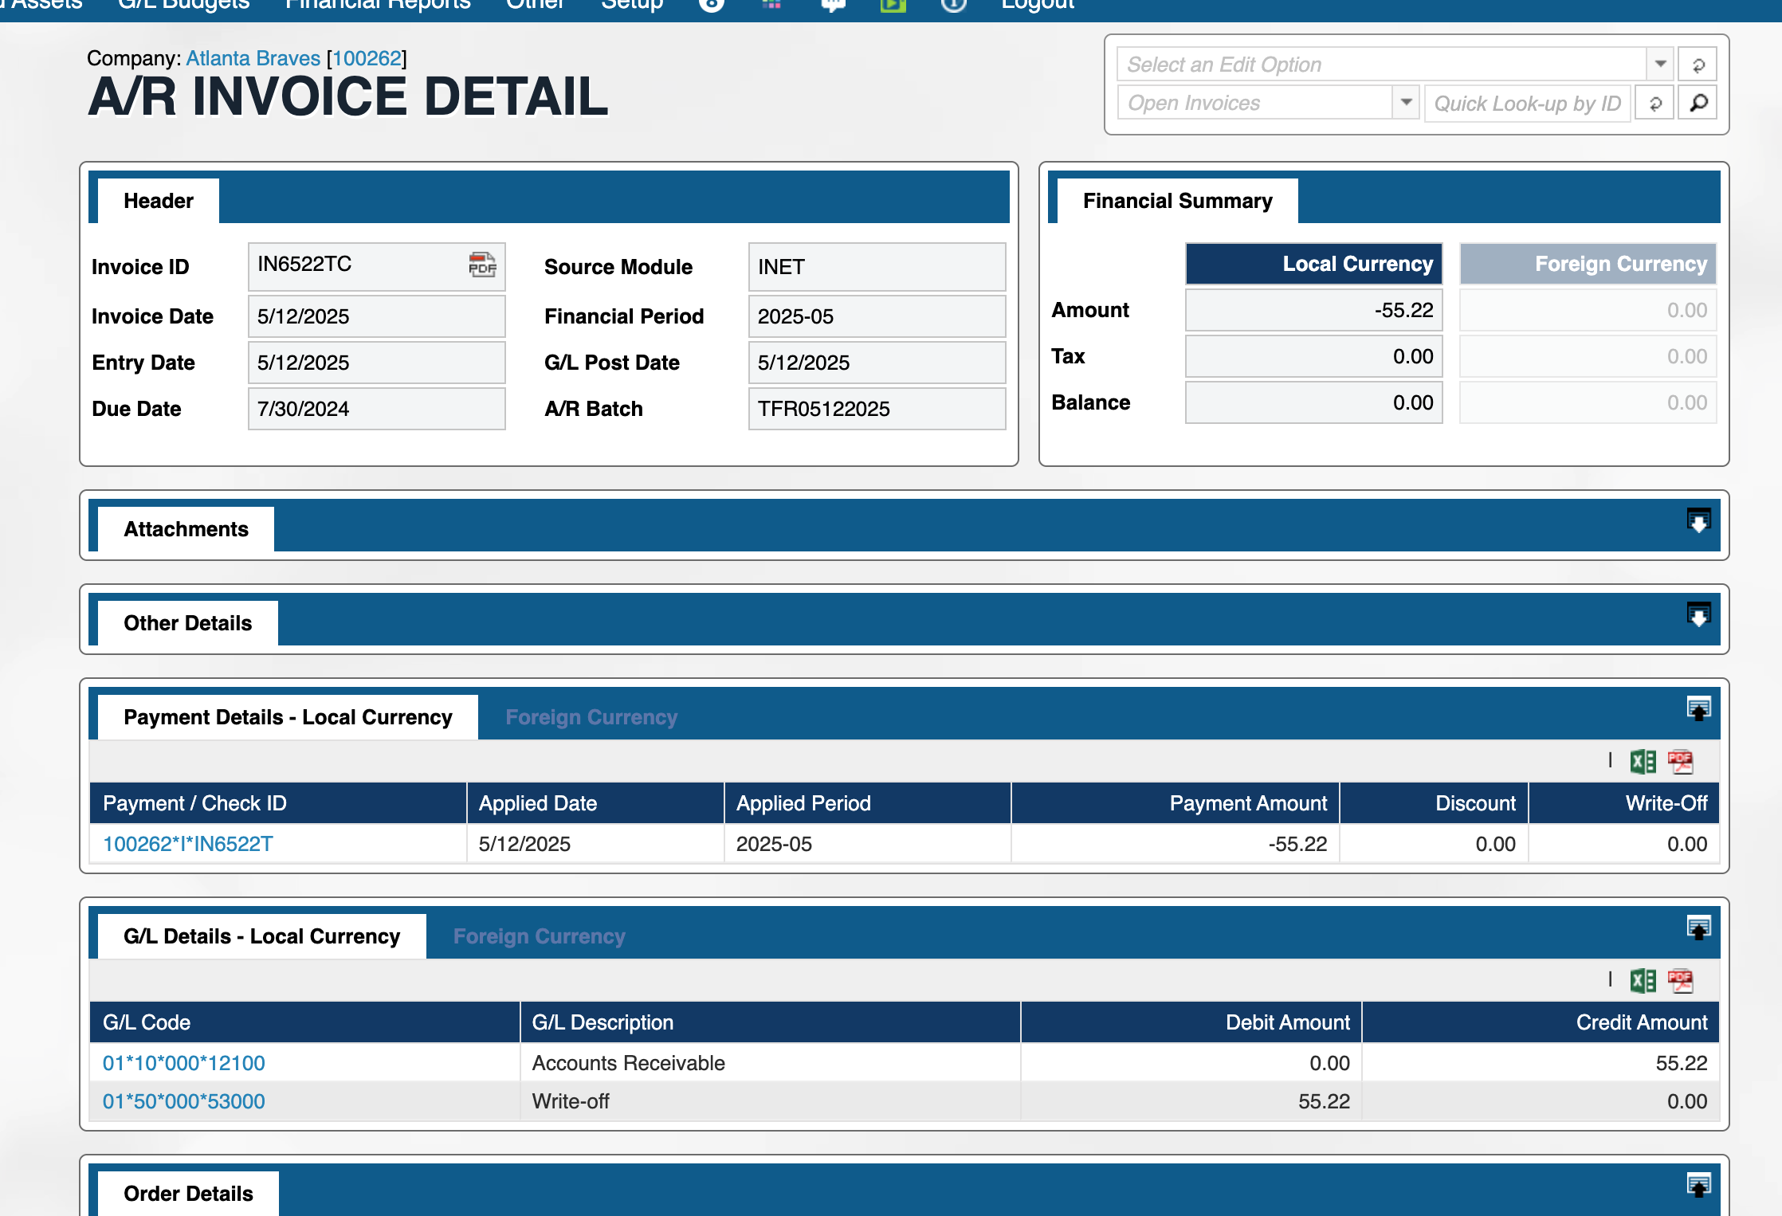Expand the Attachments panel

point(1698,522)
